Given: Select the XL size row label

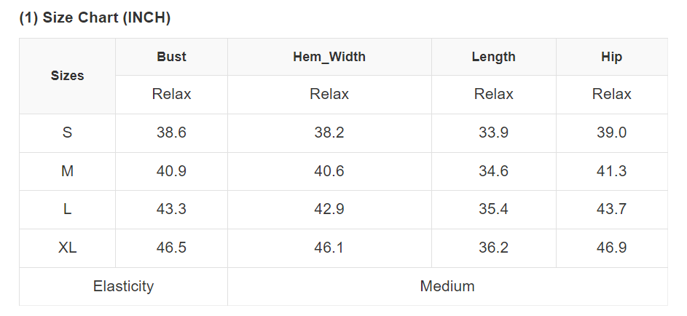Looking at the screenshot, I should pyautogui.click(x=67, y=248).
